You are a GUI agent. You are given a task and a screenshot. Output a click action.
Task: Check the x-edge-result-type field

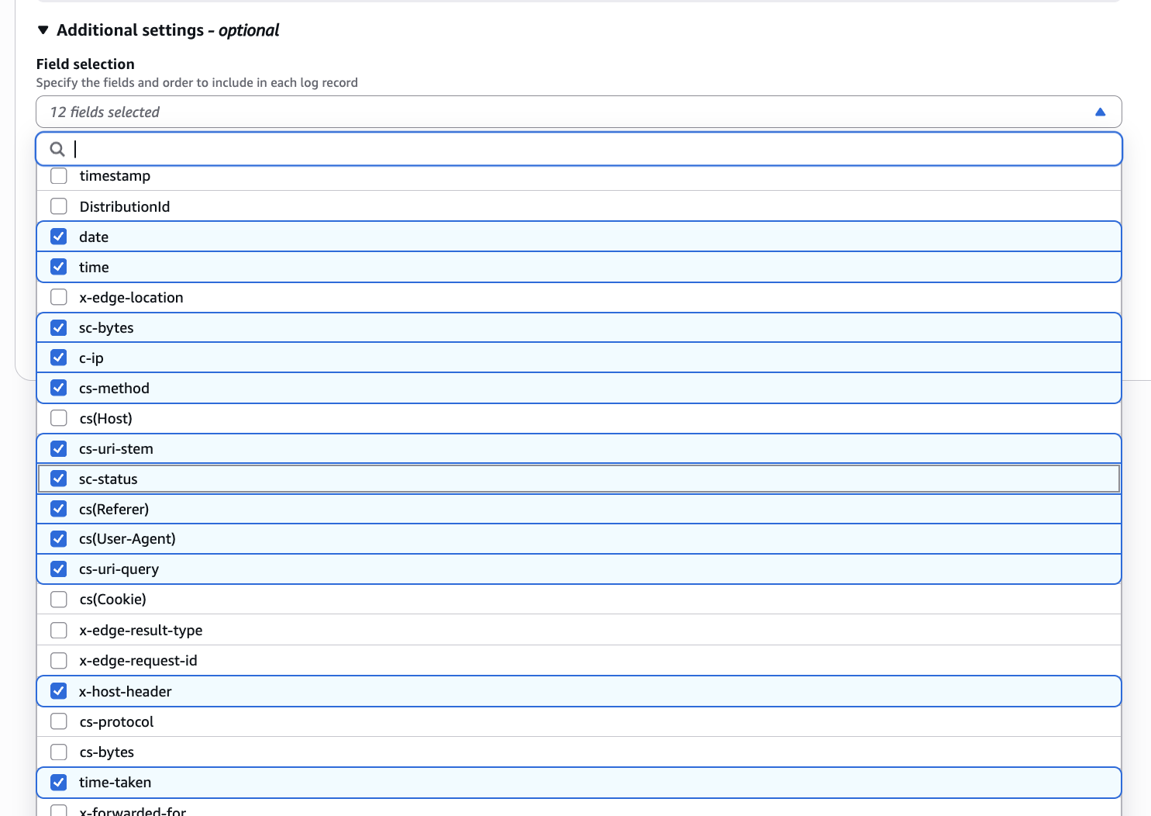click(58, 629)
